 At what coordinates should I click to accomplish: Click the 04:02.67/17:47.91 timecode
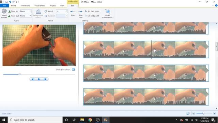(63, 70)
